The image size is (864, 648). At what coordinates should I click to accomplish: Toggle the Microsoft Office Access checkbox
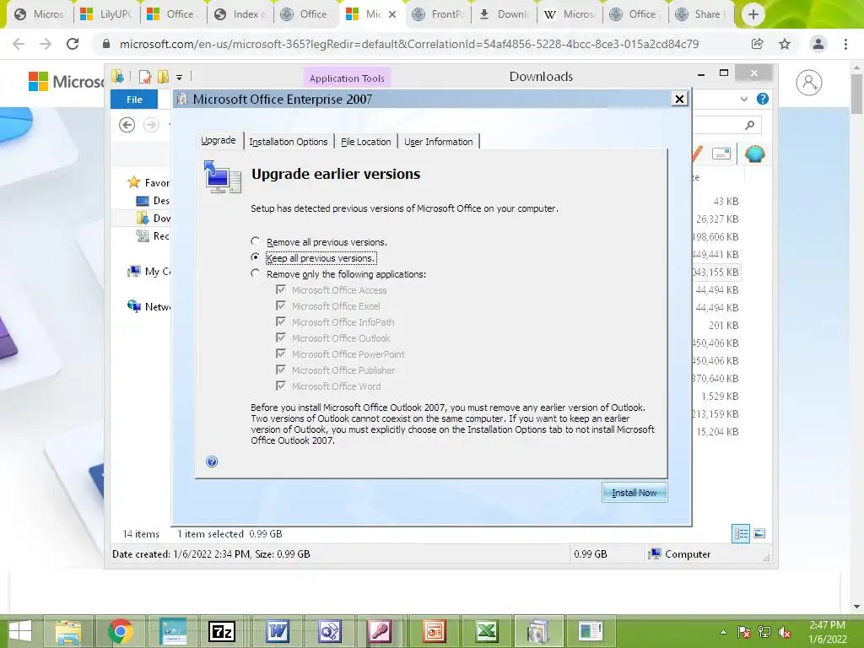(x=281, y=289)
